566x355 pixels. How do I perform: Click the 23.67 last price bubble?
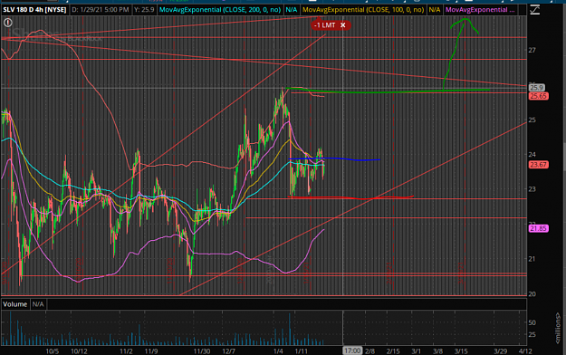pos(539,165)
